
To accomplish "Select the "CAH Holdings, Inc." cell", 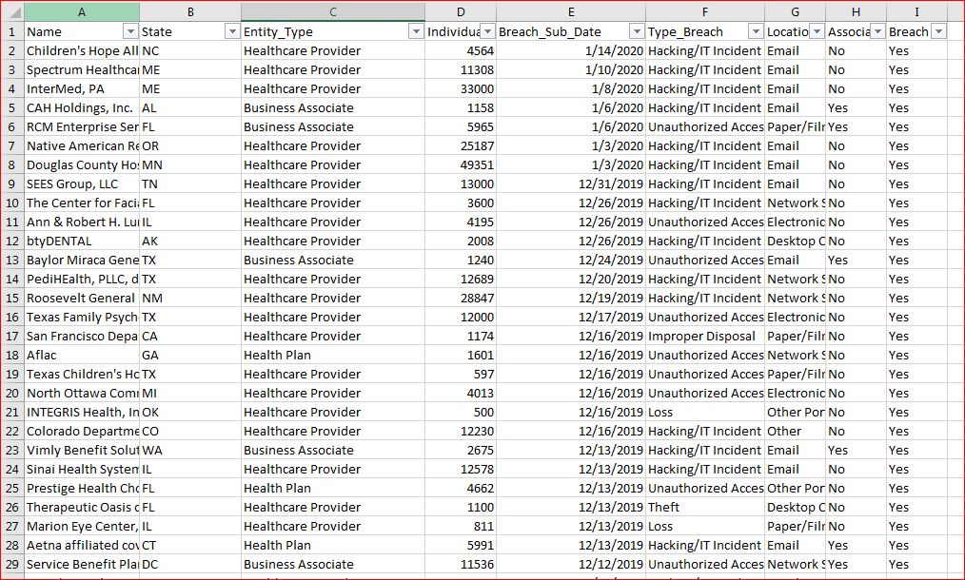I will (82, 107).
